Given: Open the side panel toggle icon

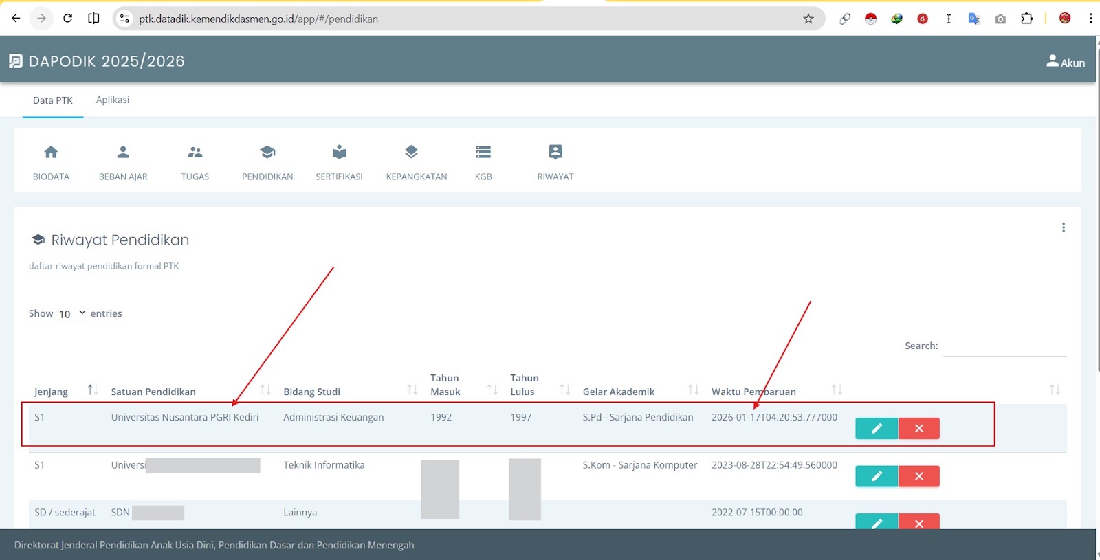Looking at the screenshot, I should click(x=93, y=19).
